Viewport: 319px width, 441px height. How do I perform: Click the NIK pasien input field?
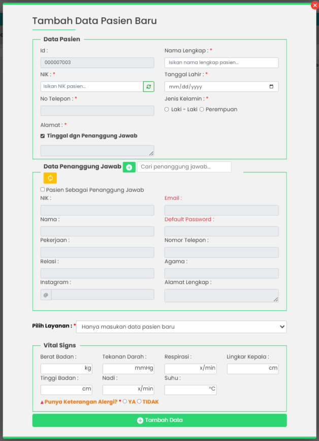point(91,87)
